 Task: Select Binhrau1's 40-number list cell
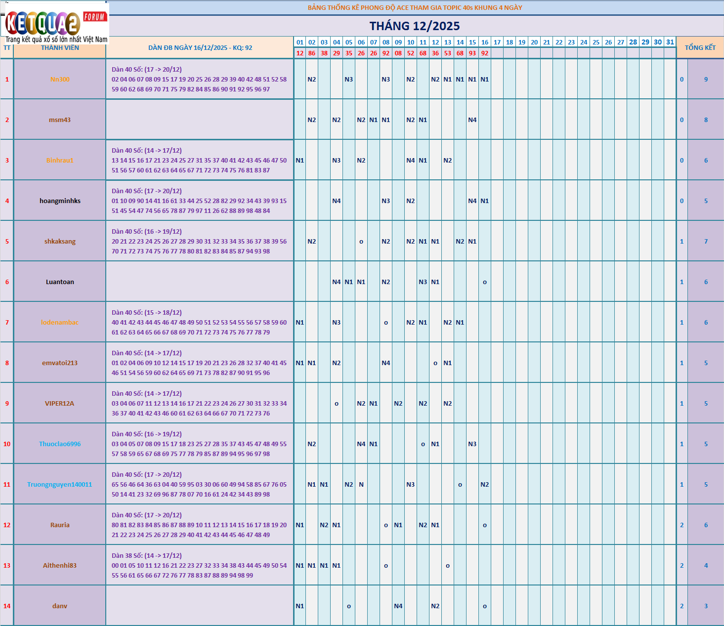coord(199,161)
